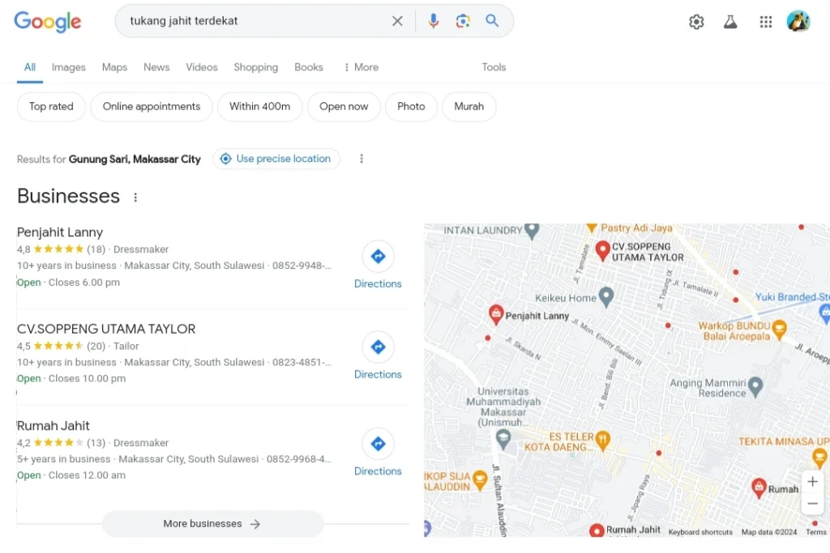Screen dimensions: 830x553
Task: Click the More businesses button
Action: pos(212,524)
